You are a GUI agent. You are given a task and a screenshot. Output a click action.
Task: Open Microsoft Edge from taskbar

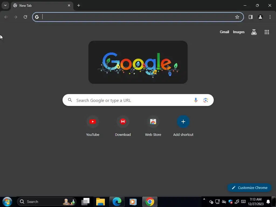(x=117, y=202)
